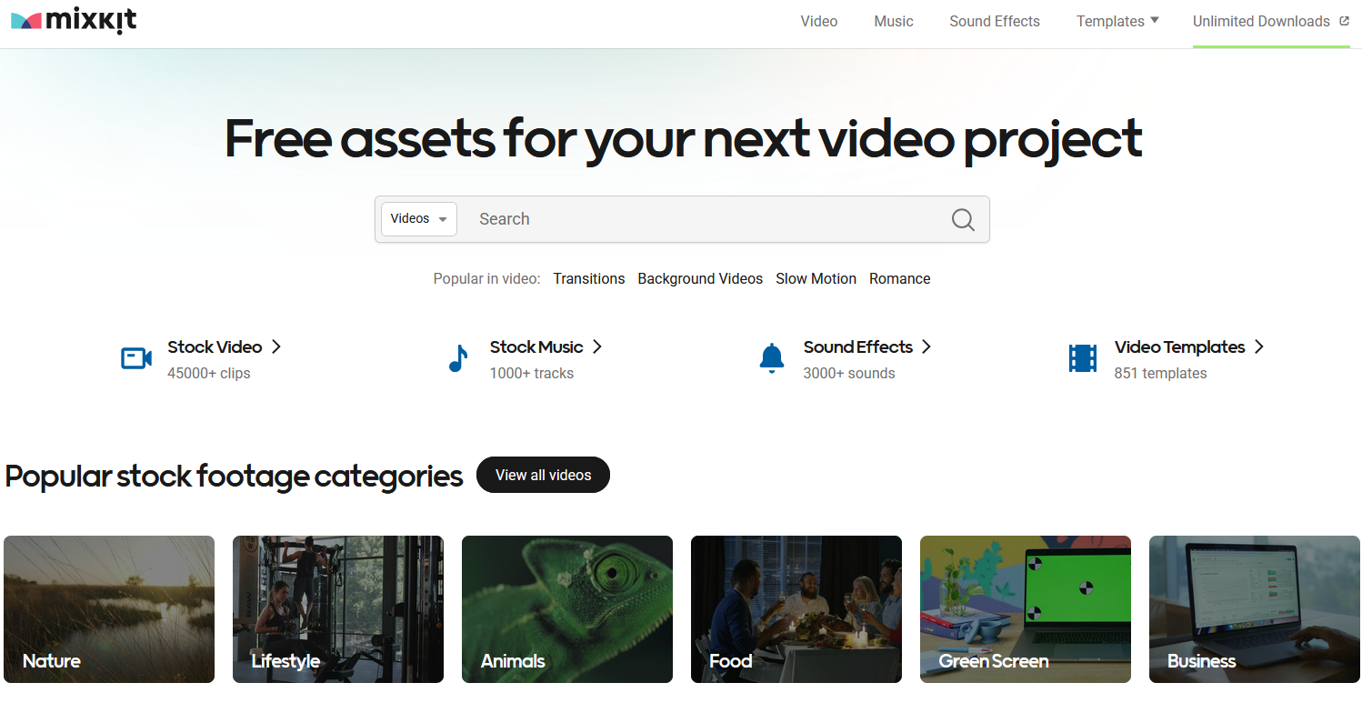Open the Videos search type dropdown

pyautogui.click(x=418, y=219)
